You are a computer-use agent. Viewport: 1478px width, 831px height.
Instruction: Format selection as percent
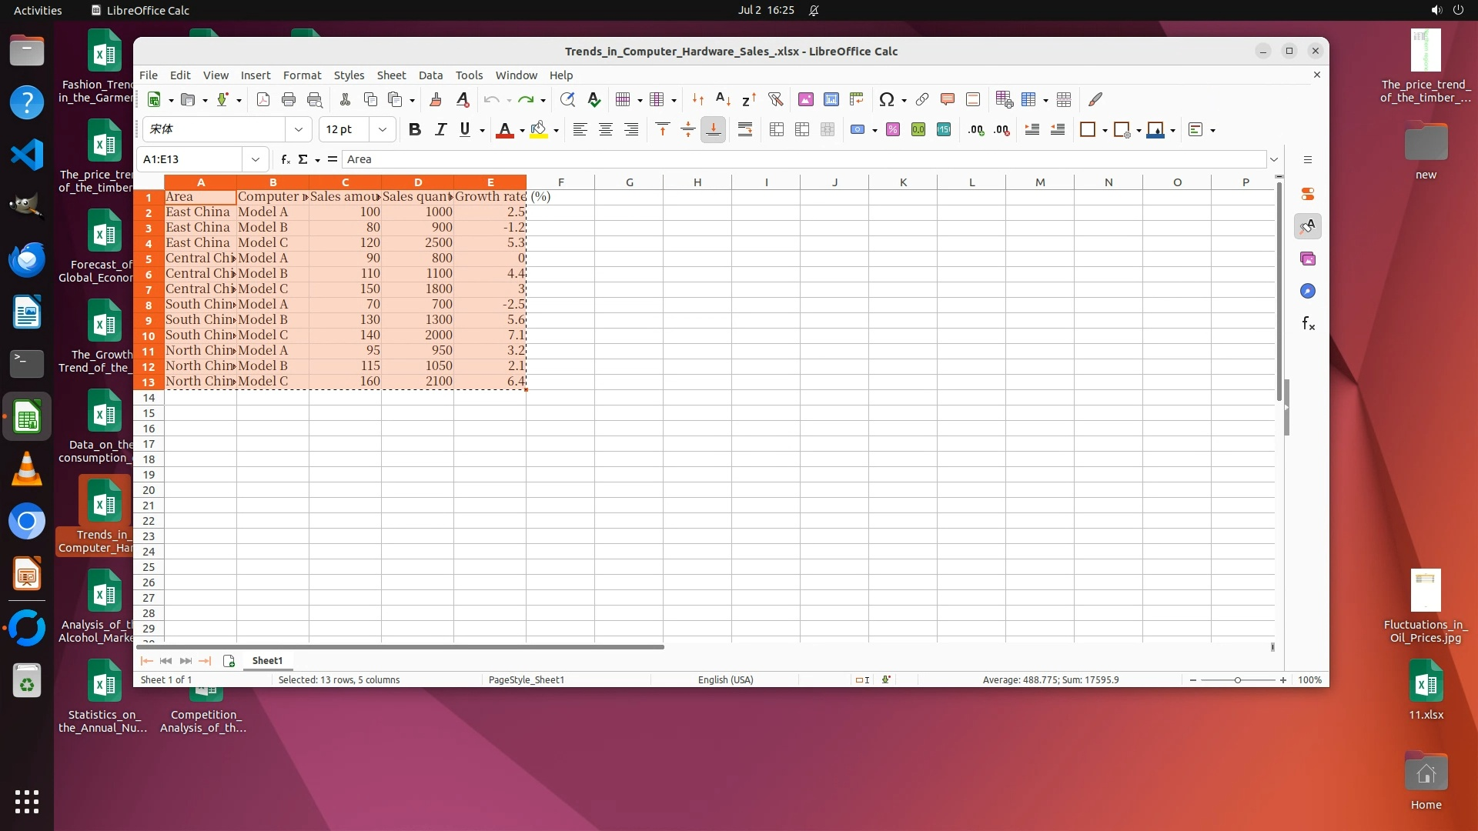pos(893,129)
